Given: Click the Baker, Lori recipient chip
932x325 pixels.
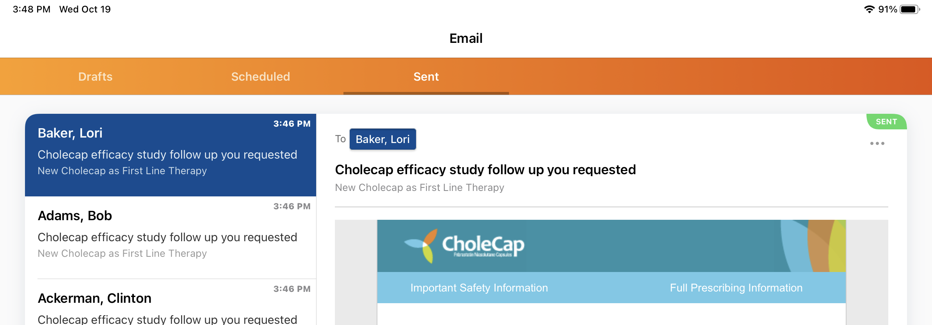Looking at the screenshot, I should click(382, 139).
